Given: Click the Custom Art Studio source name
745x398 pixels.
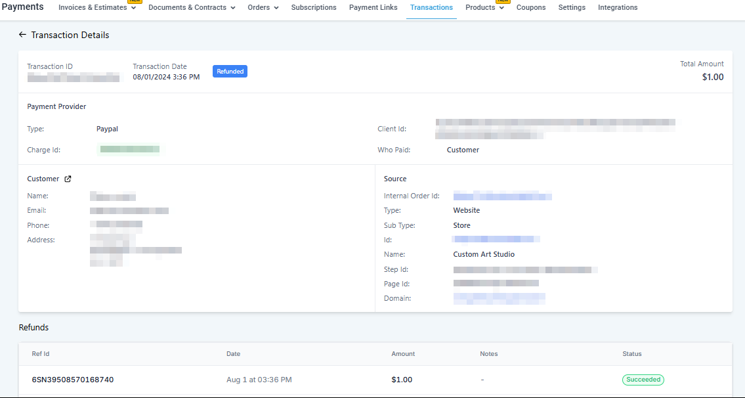Looking at the screenshot, I should [x=484, y=254].
